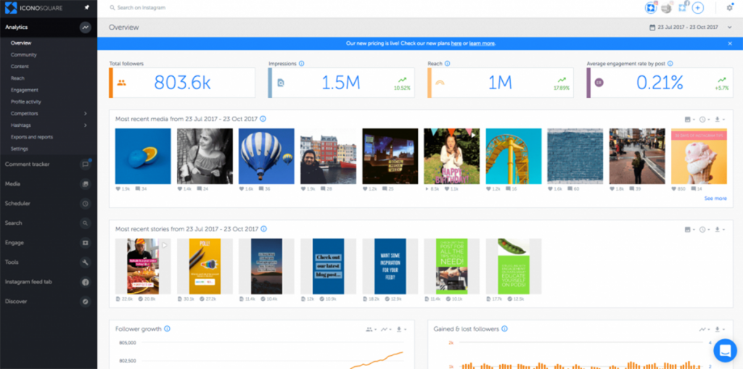Click the first Instagram account avatar
The height and width of the screenshot is (369, 743).
point(651,8)
